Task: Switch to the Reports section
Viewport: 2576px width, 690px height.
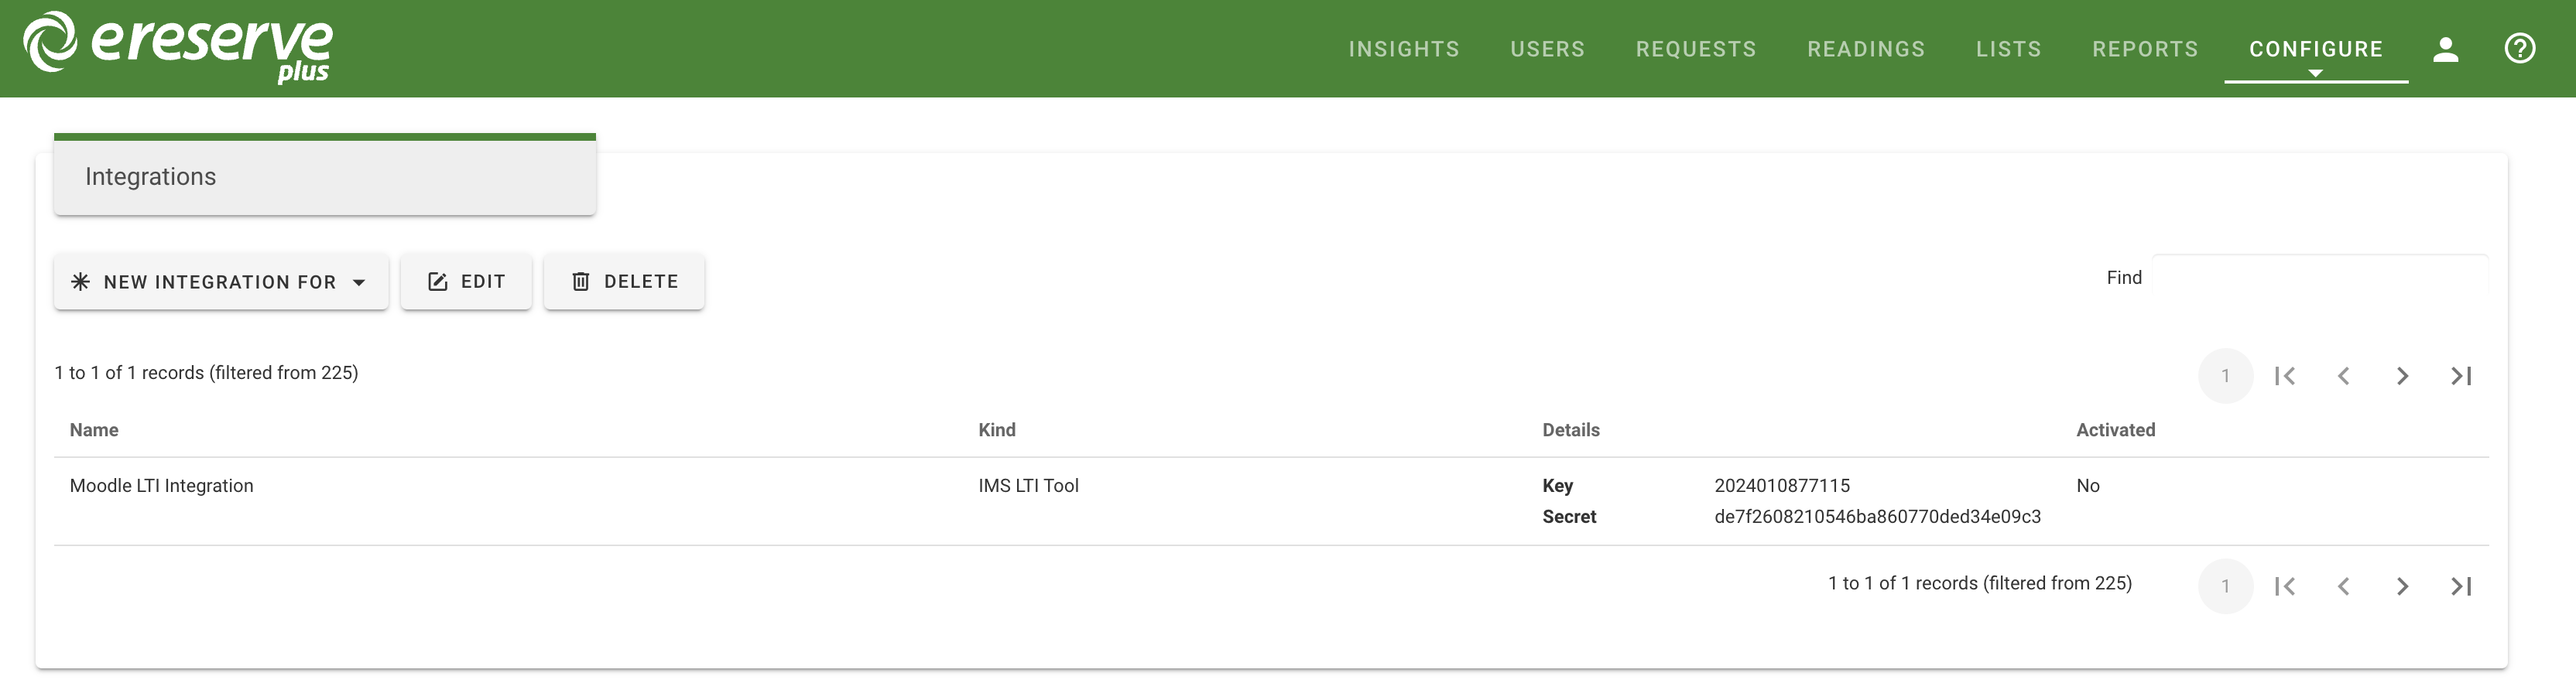Action: click(2145, 49)
